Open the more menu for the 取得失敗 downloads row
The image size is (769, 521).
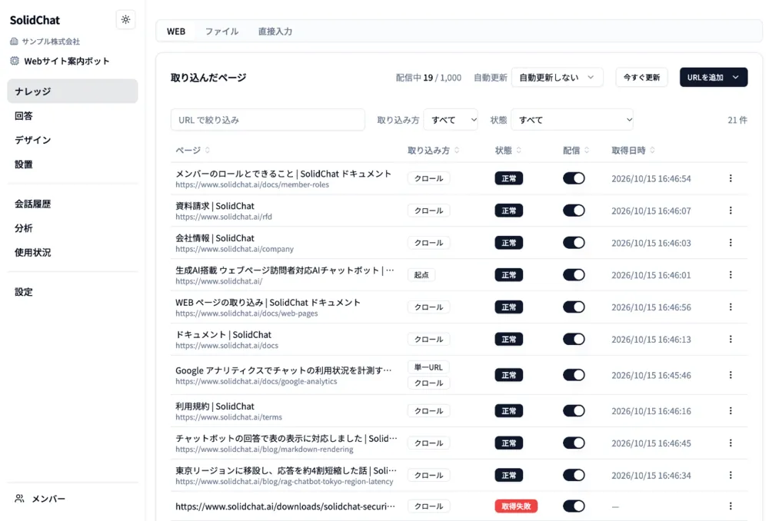[731, 506]
